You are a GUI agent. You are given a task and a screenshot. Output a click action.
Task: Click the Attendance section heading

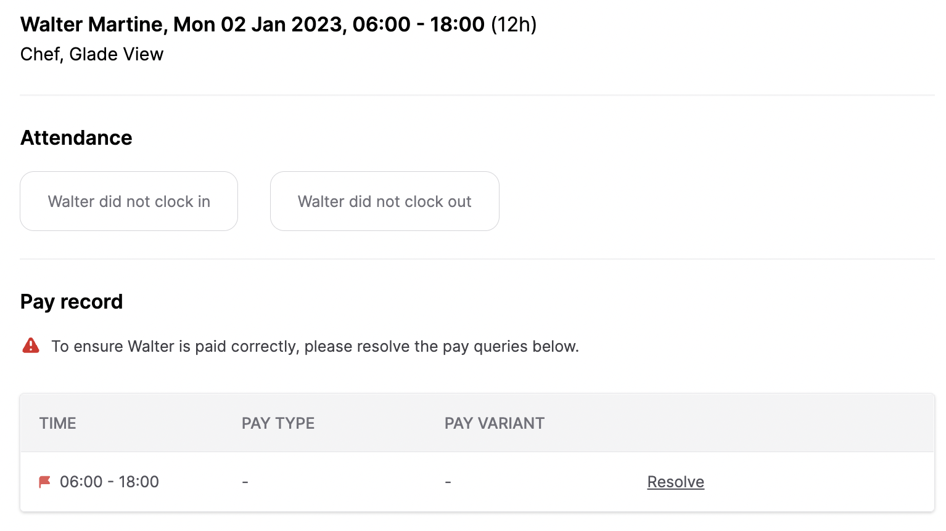(x=76, y=137)
